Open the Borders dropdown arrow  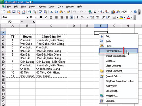coord(117,17)
